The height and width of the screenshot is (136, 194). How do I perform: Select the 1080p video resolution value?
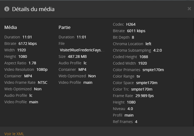[x=42, y=69]
